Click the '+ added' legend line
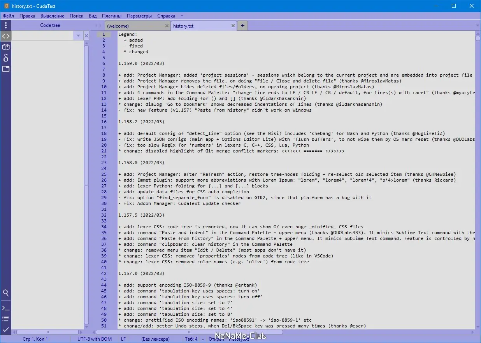Screen dimensions: 481x343 [x=133, y=40]
